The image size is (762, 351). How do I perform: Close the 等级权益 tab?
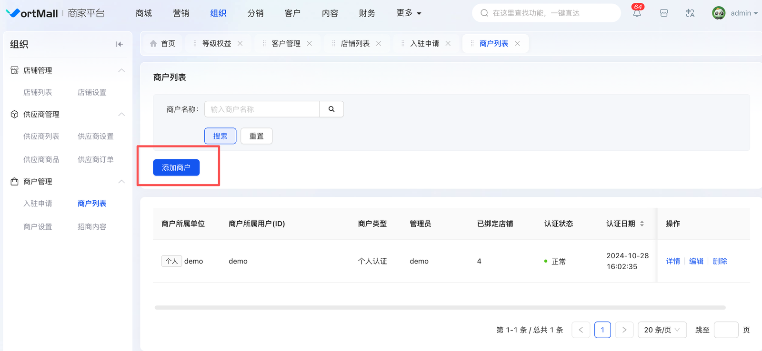pyautogui.click(x=240, y=43)
